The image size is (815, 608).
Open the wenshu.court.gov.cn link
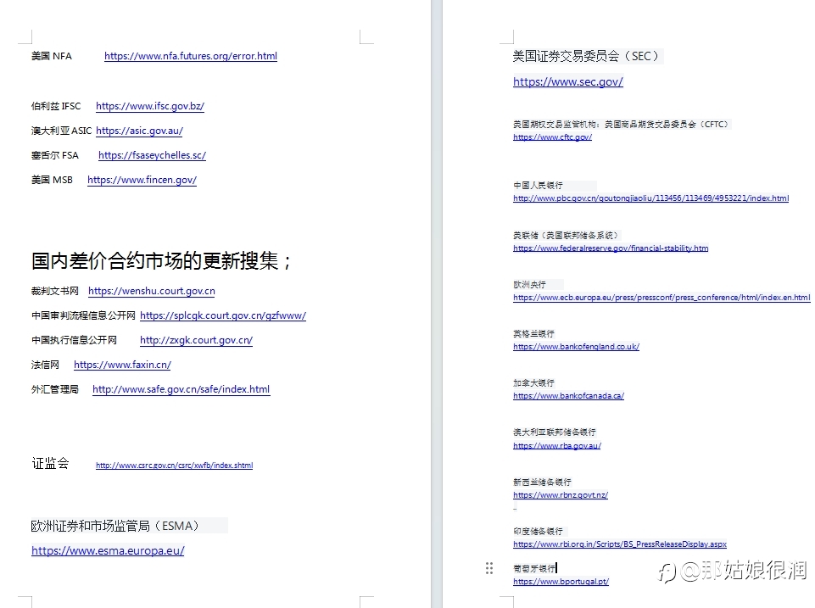[152, 291]
